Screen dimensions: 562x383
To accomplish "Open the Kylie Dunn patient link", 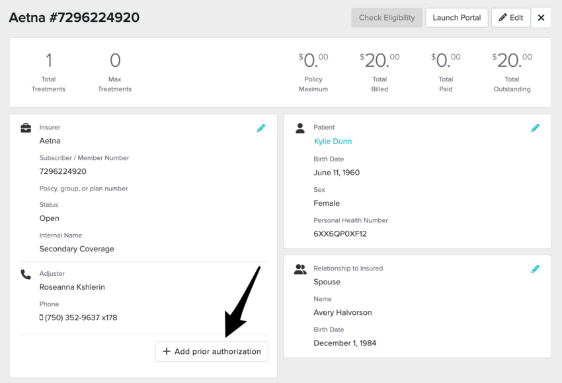I will 333,142.
